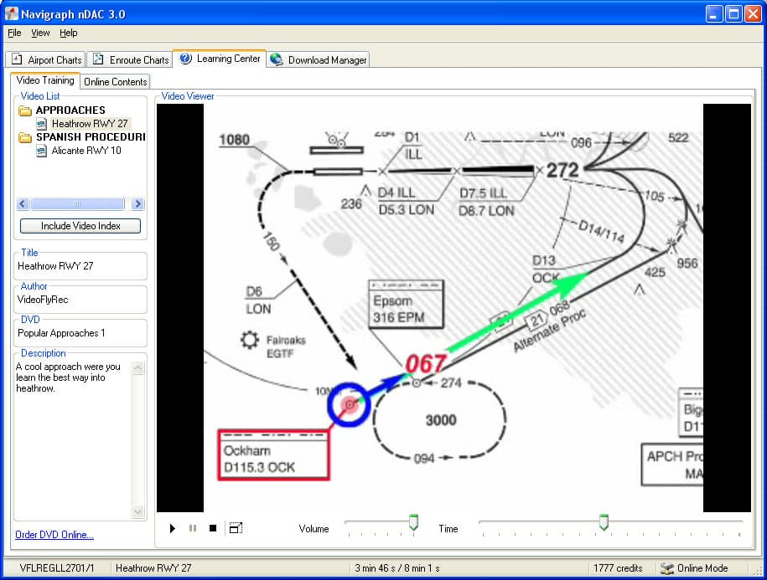Click the Volume slider handle
This screenshot has height=580, width=767.
point(413,523)
